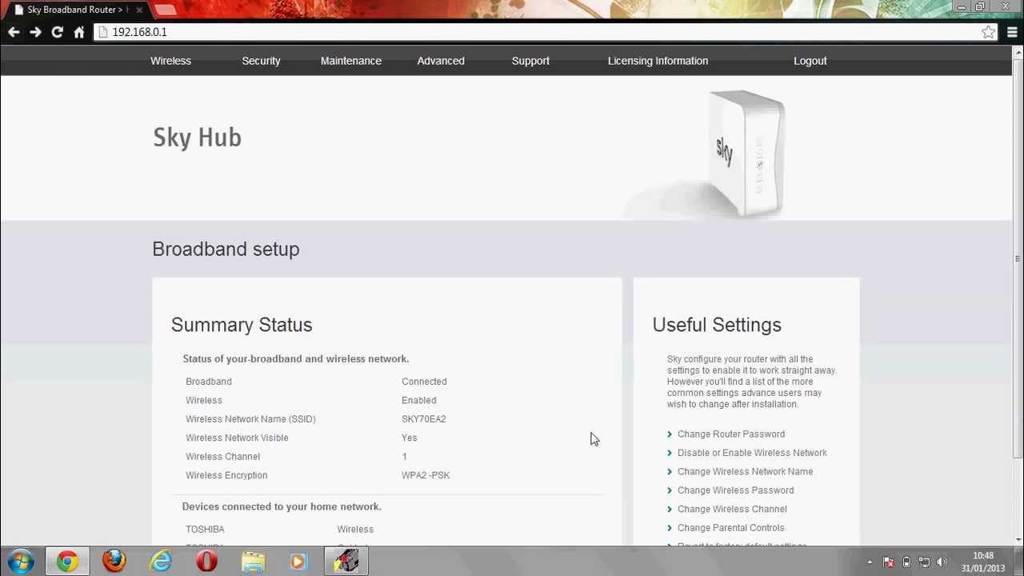Click the page's vertical scrollbar

[x=1018, y=259]
